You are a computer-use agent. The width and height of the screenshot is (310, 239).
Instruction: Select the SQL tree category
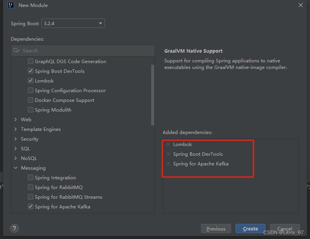click(x=25, y=148)
